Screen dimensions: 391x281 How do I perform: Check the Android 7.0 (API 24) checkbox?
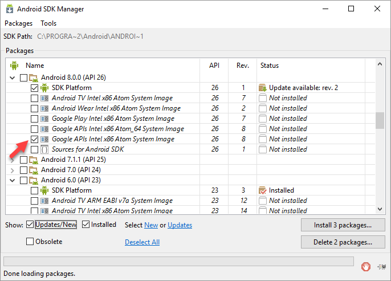click(23, 170)
